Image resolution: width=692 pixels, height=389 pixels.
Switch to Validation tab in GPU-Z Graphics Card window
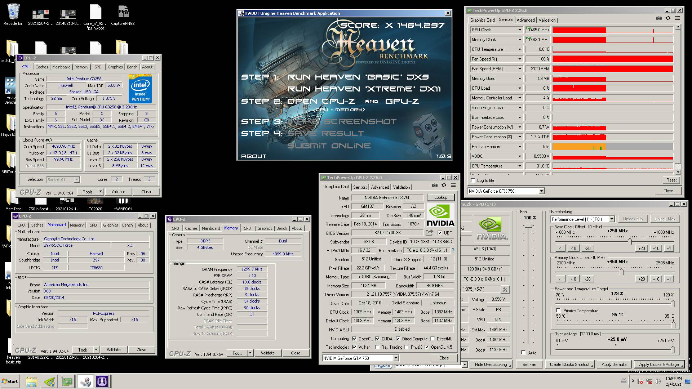coord(402,187)
